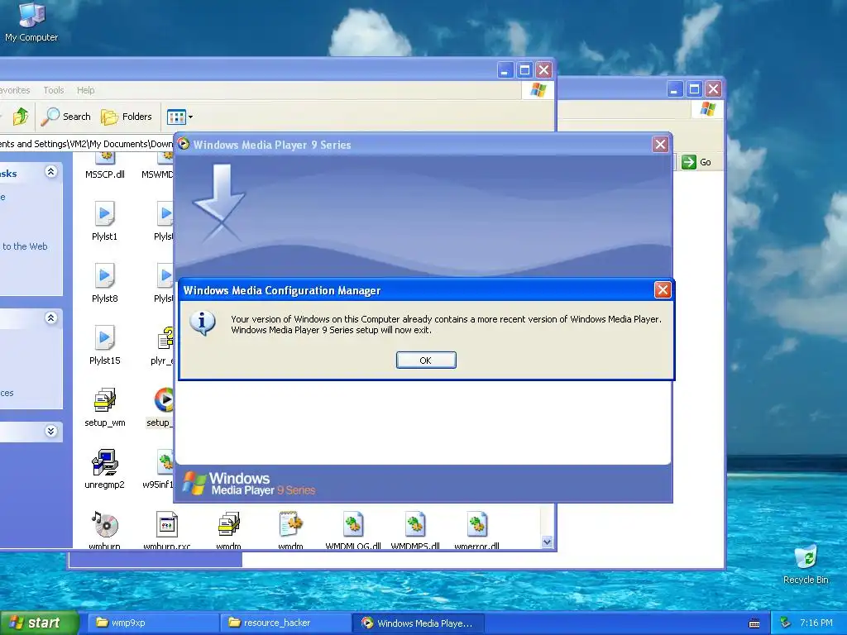Collapse the top tasks panel in the sidebar

pyautogui.click(x=50, y=172)
